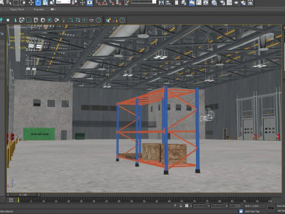Image resolution: width=285 pixels, height=214 pixels.
Task: Click the first circled question-mark Populate icon
Action: click(99, 20)
